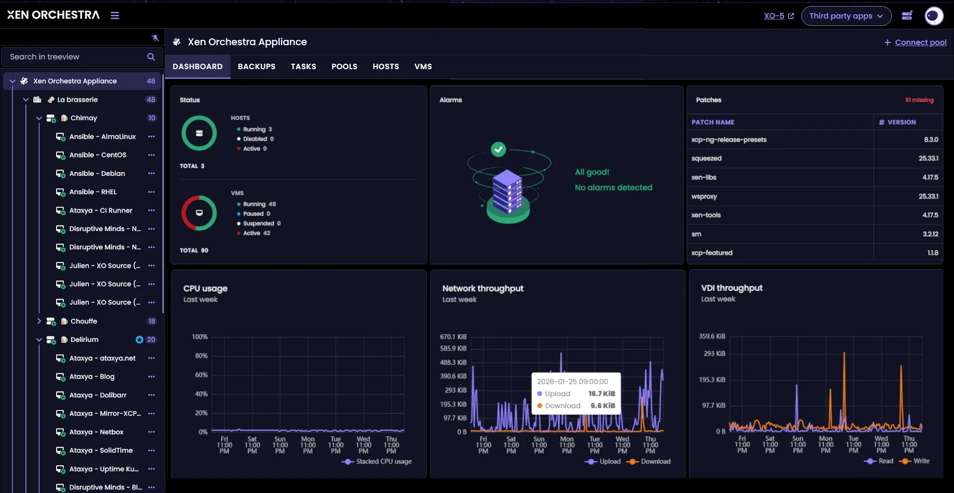Open actions menu for Ataxya - Blog
This screenshot has width=954, height=493.
151,377
